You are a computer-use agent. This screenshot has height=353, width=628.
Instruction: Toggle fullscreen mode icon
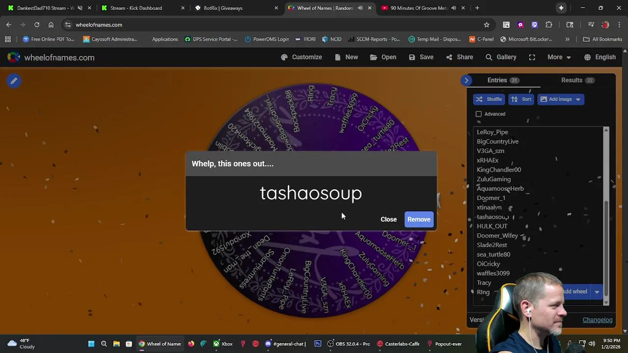click(532, 57)
